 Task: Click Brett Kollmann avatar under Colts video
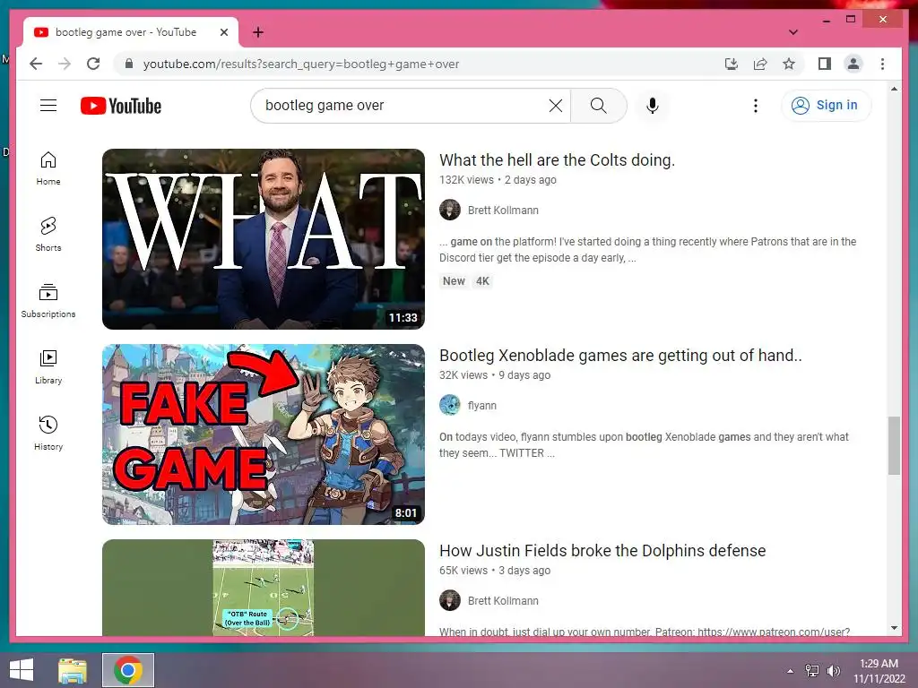click(x=450, y=210)
